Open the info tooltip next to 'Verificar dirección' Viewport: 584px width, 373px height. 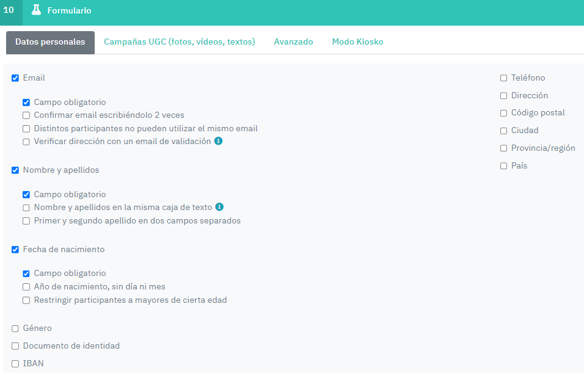click(x=219, y=141)
